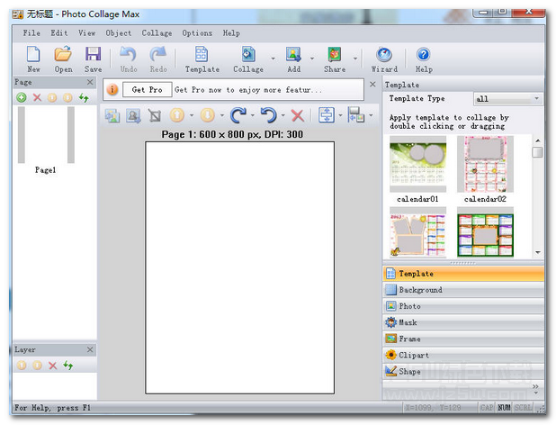556x425 pixels.
Task: Open the Edit menu
Action: click(x=58, y=33)
